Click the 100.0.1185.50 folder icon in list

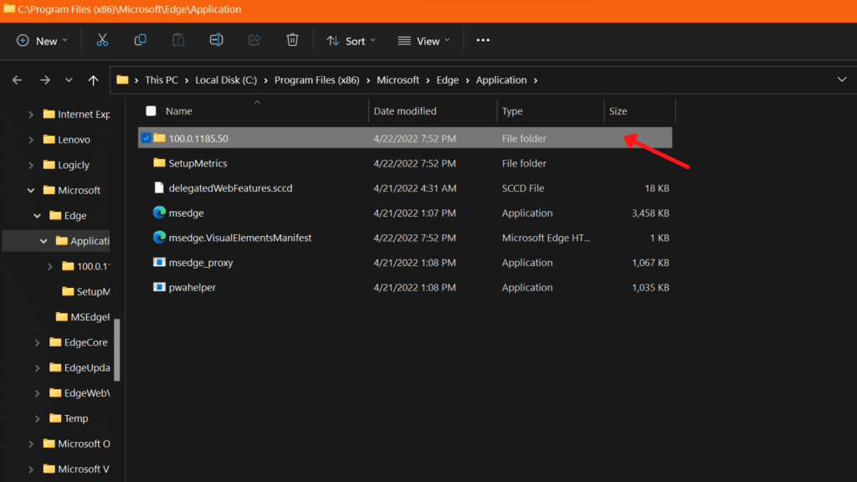click(159, 138)
